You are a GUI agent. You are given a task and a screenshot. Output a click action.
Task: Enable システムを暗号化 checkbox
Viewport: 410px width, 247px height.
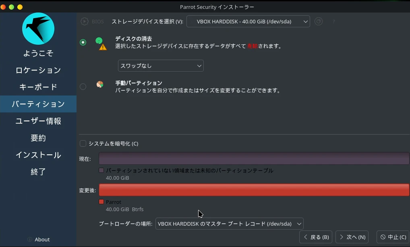point(83,143)
